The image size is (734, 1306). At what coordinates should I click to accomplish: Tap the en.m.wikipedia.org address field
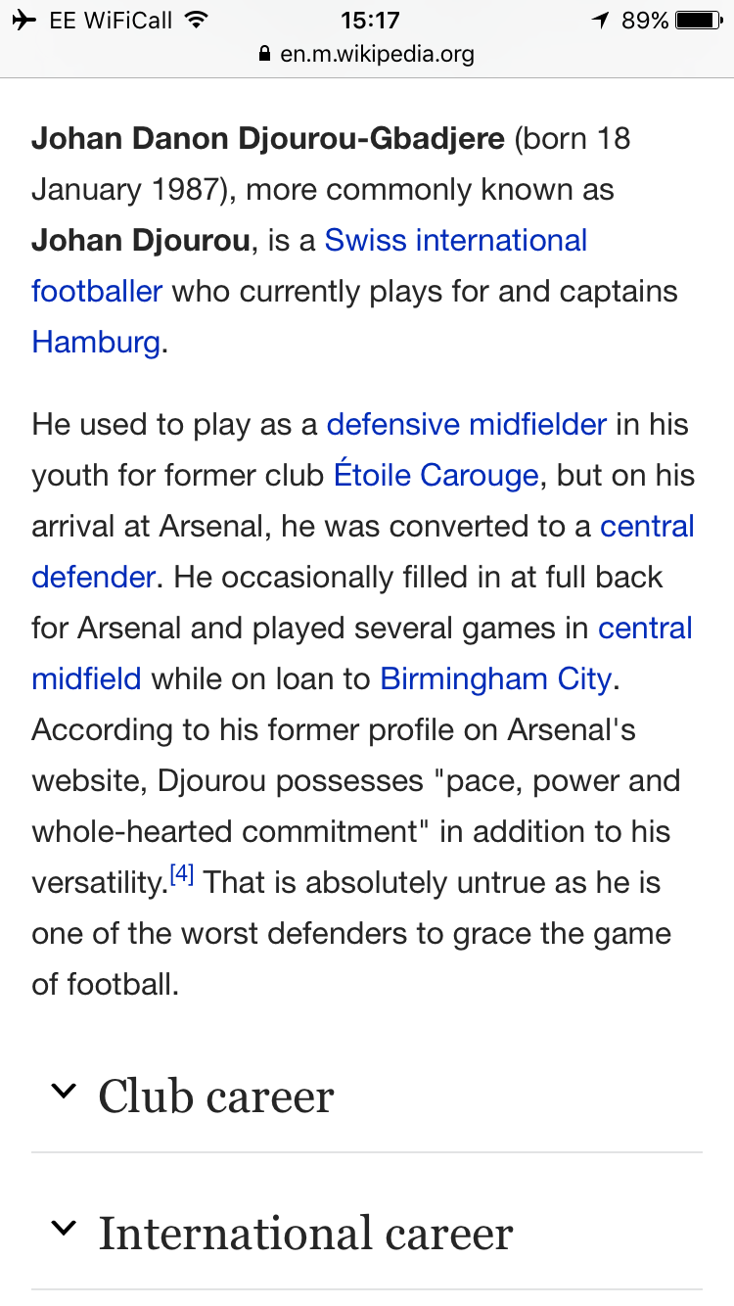pos(367,54)
